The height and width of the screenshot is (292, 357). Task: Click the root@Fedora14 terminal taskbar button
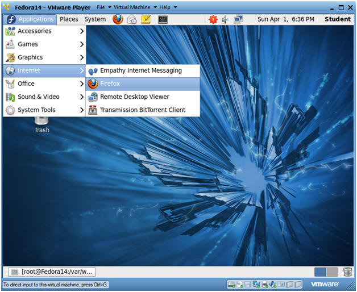pos(52,272)
